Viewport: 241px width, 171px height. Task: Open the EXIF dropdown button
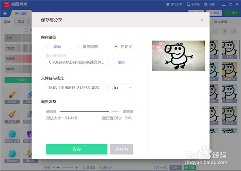tap(176, 167)
